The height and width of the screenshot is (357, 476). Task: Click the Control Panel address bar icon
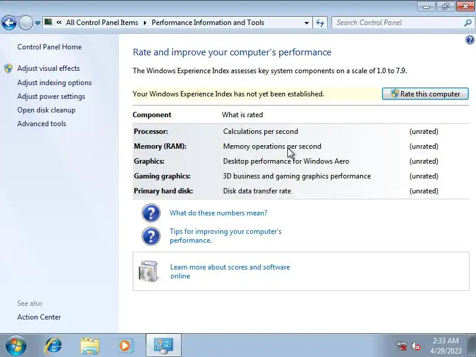click(x=48, y=22)
